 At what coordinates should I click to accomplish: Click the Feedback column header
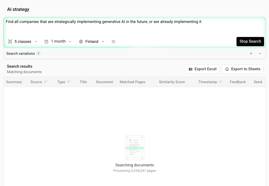238,82
